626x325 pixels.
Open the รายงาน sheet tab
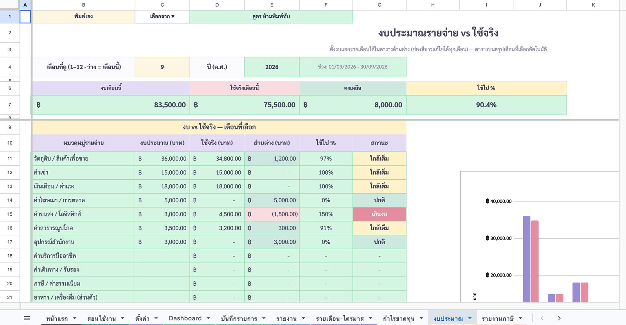[x=286, y=318]
